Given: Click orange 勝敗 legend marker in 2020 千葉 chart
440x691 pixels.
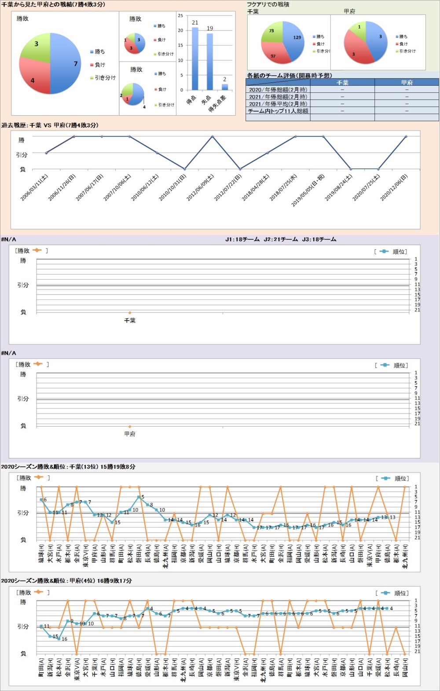Looking at the screenshot, I should (38, 478).
